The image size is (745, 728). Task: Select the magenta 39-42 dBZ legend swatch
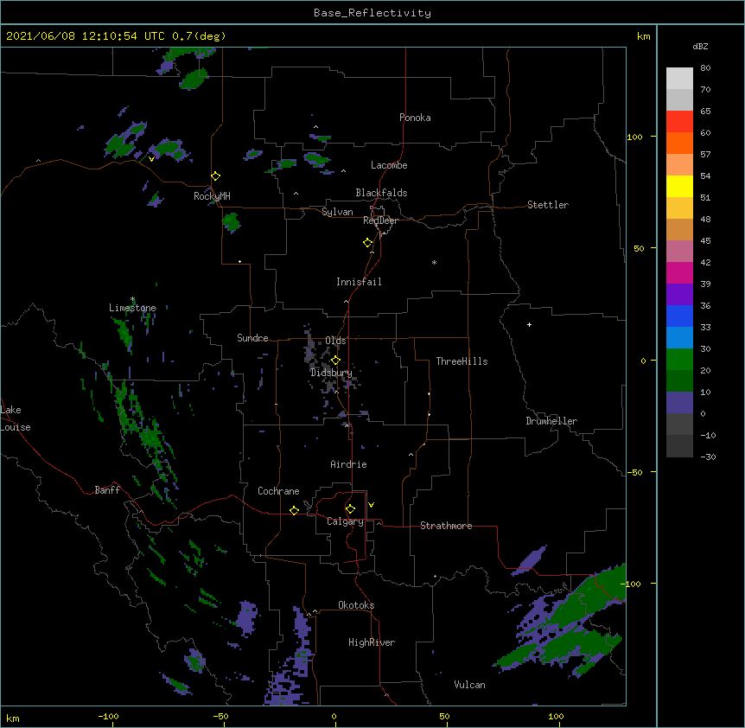679,272
